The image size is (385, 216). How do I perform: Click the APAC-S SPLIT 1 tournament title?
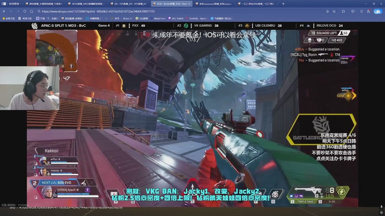[x=64, y=25]
